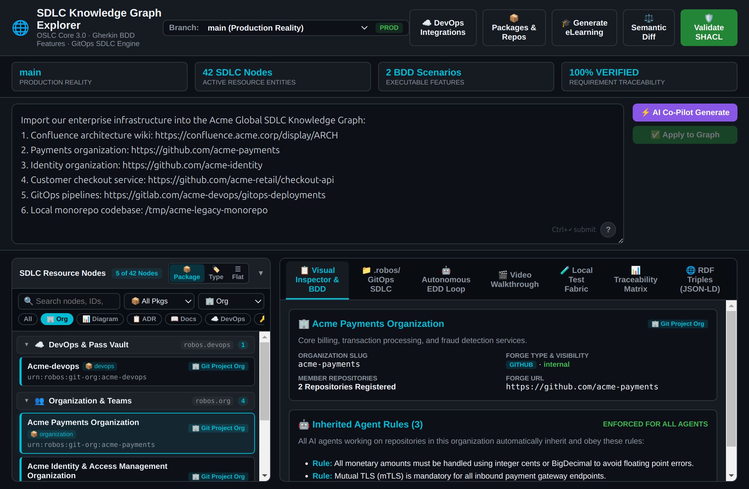The image size is (749, 489).
Task: Click inside the import prompt textarea
Action: (318, 174)
